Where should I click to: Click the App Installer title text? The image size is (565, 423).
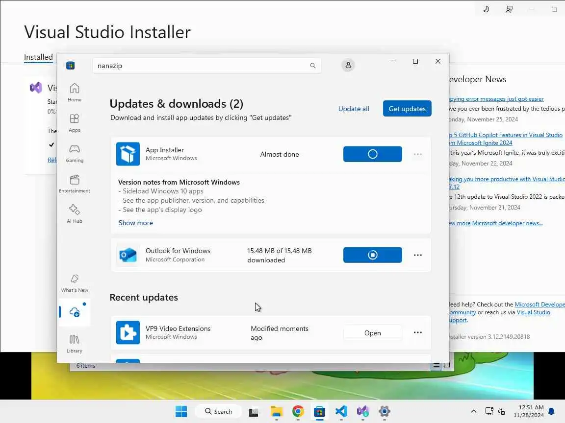(x=165, y=150)
